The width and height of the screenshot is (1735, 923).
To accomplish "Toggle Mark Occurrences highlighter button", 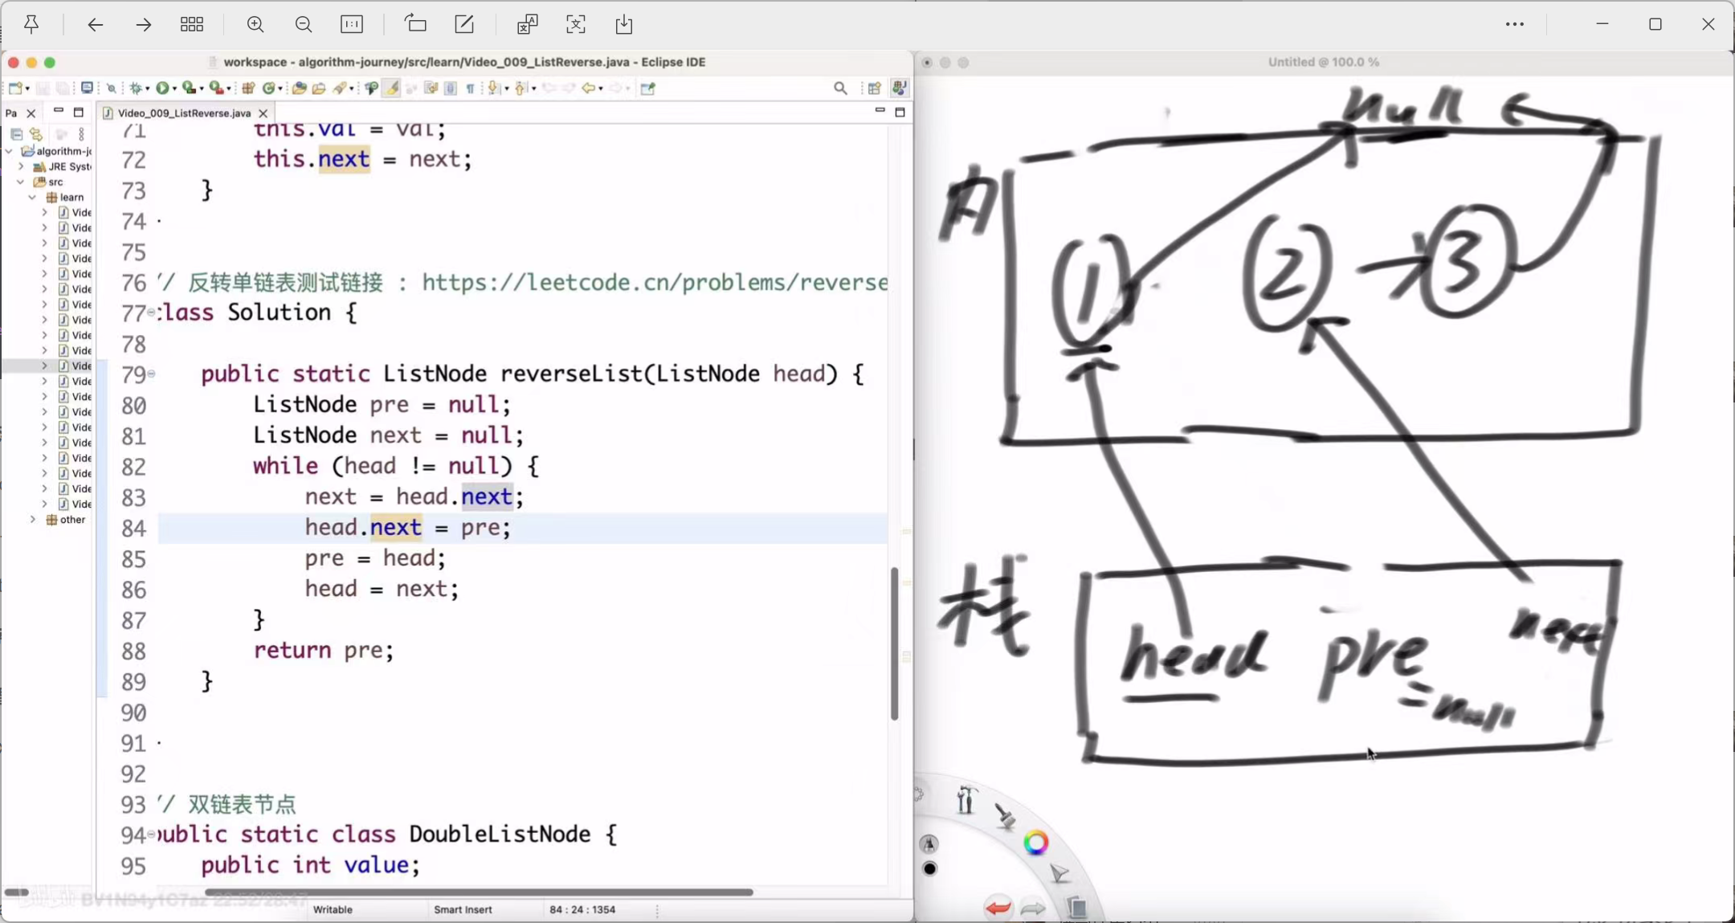I will click(391, 88).
